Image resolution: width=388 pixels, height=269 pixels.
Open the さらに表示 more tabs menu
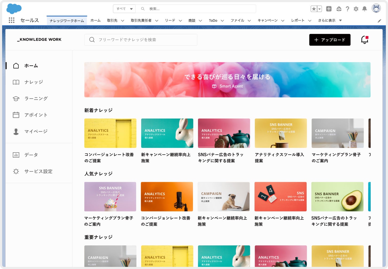coord(330,20)
